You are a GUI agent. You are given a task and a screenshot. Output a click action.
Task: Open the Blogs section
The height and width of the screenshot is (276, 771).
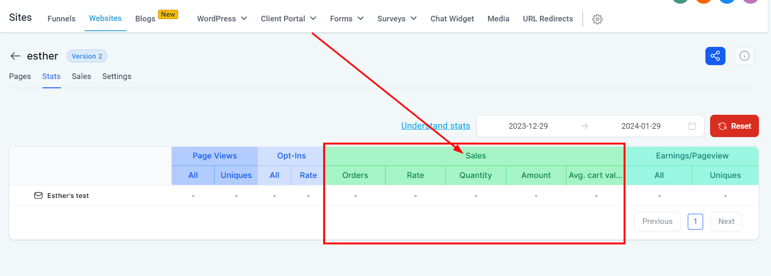pyautogui.click(x=145, y=19)
